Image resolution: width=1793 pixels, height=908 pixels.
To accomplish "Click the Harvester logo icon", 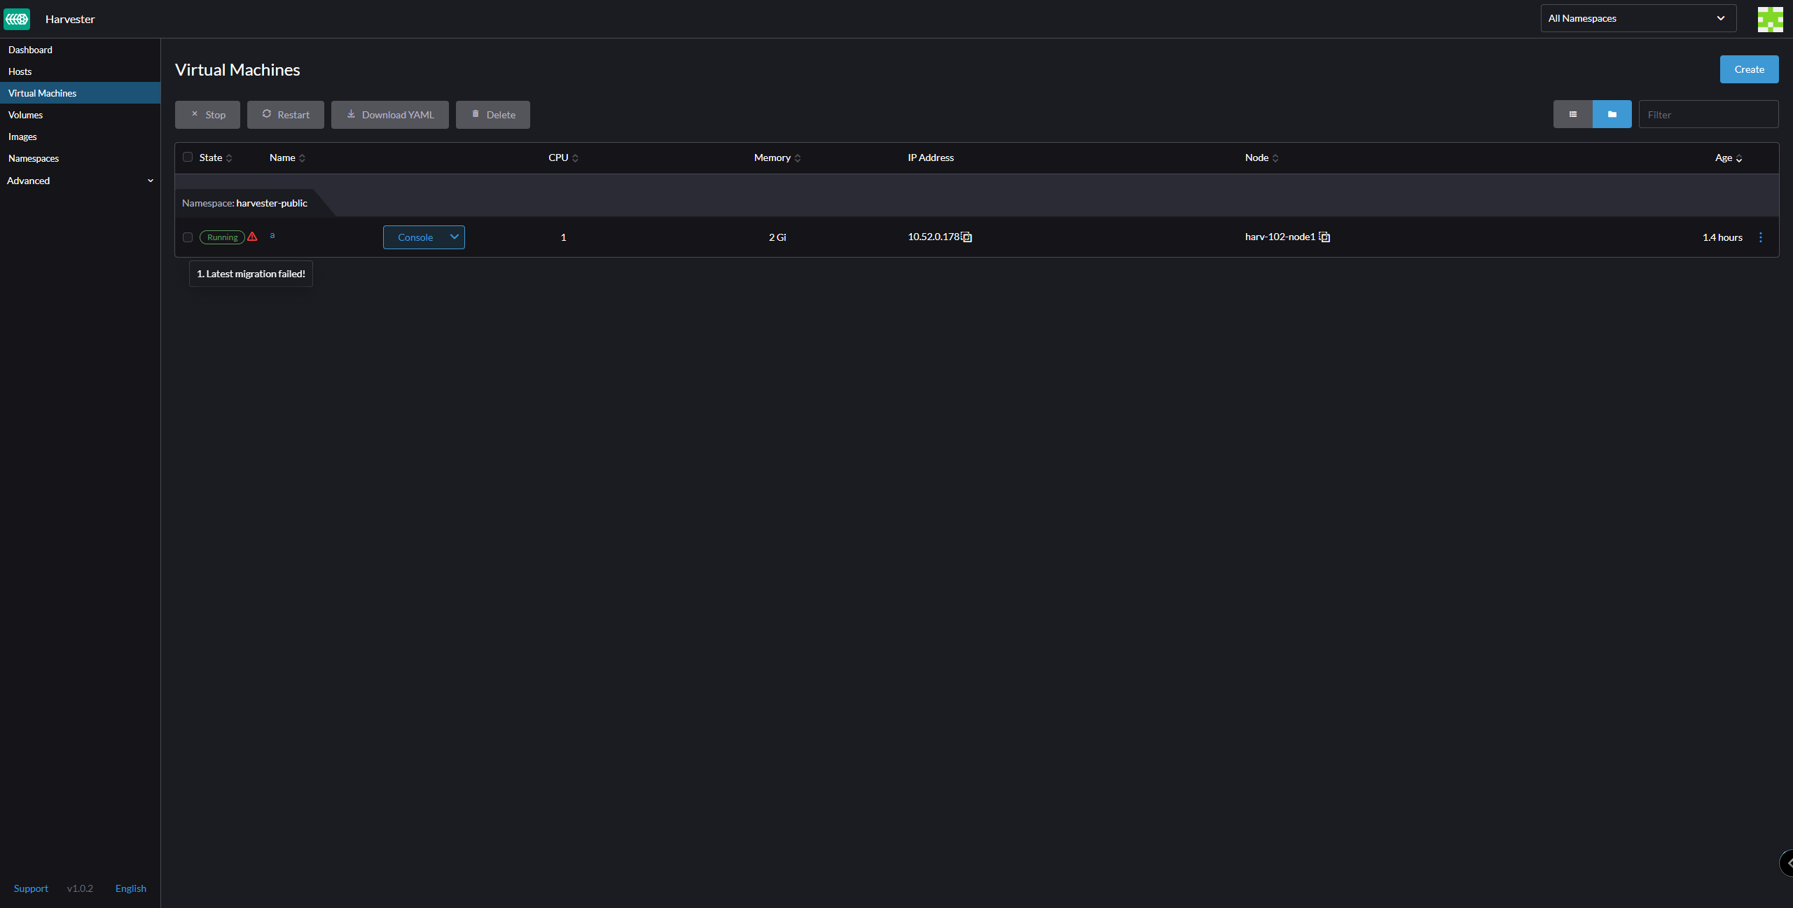I will pyautogui.click(x=17, y=19).
